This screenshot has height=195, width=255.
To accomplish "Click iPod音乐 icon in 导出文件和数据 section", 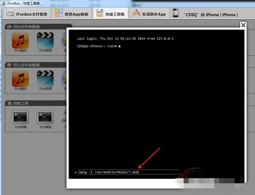I will click(20, 42).
